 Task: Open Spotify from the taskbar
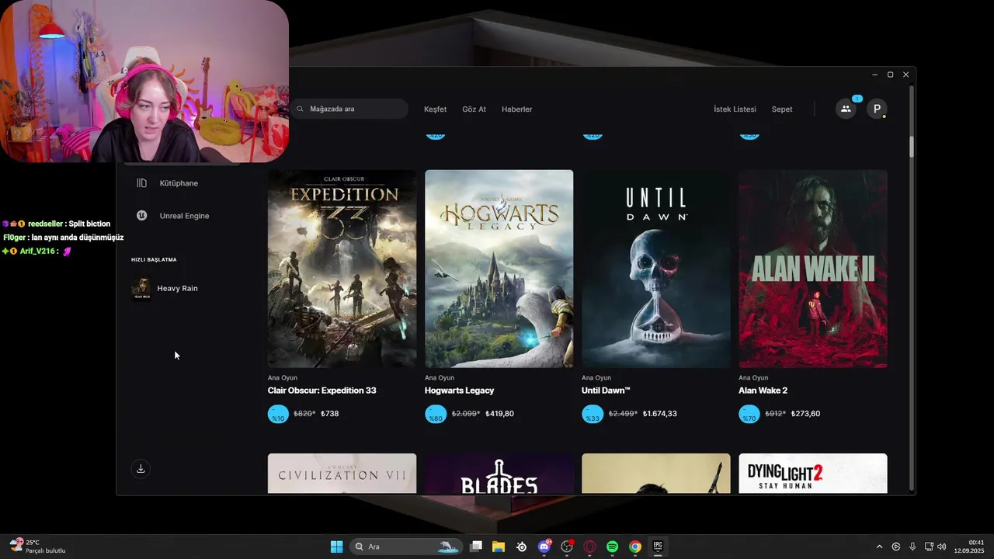click(x=612, y=547)
